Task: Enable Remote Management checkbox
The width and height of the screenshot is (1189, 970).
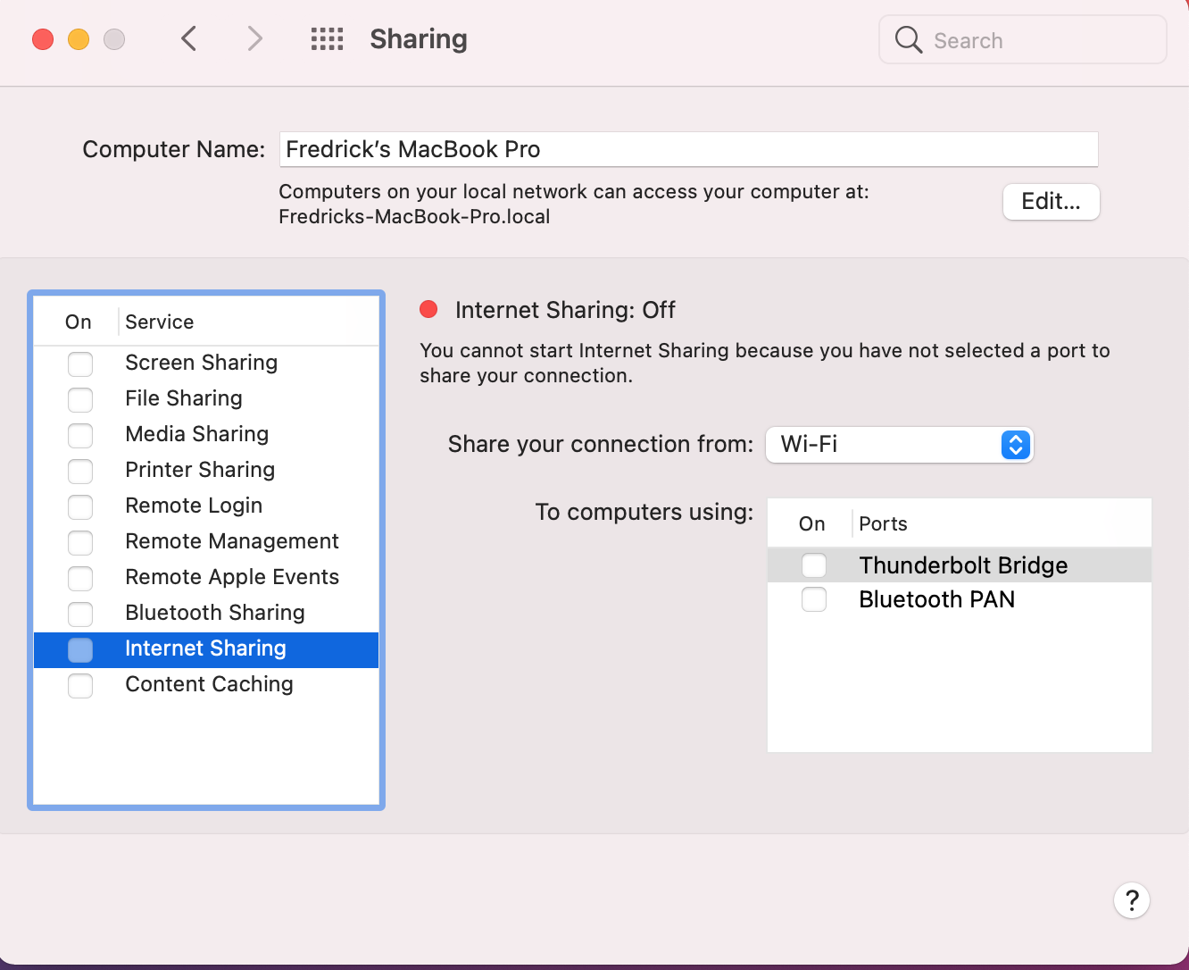Action: [80, 542]
